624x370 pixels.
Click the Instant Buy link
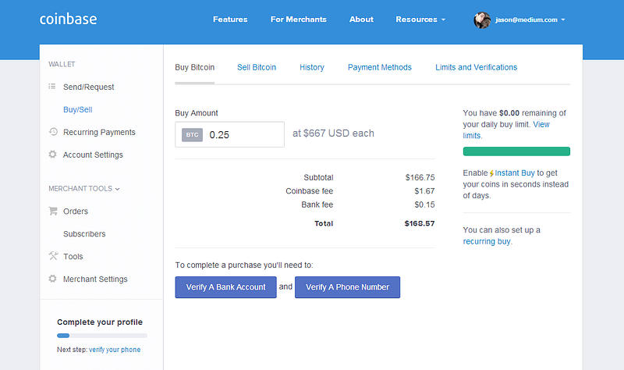(x=515, y=173)
